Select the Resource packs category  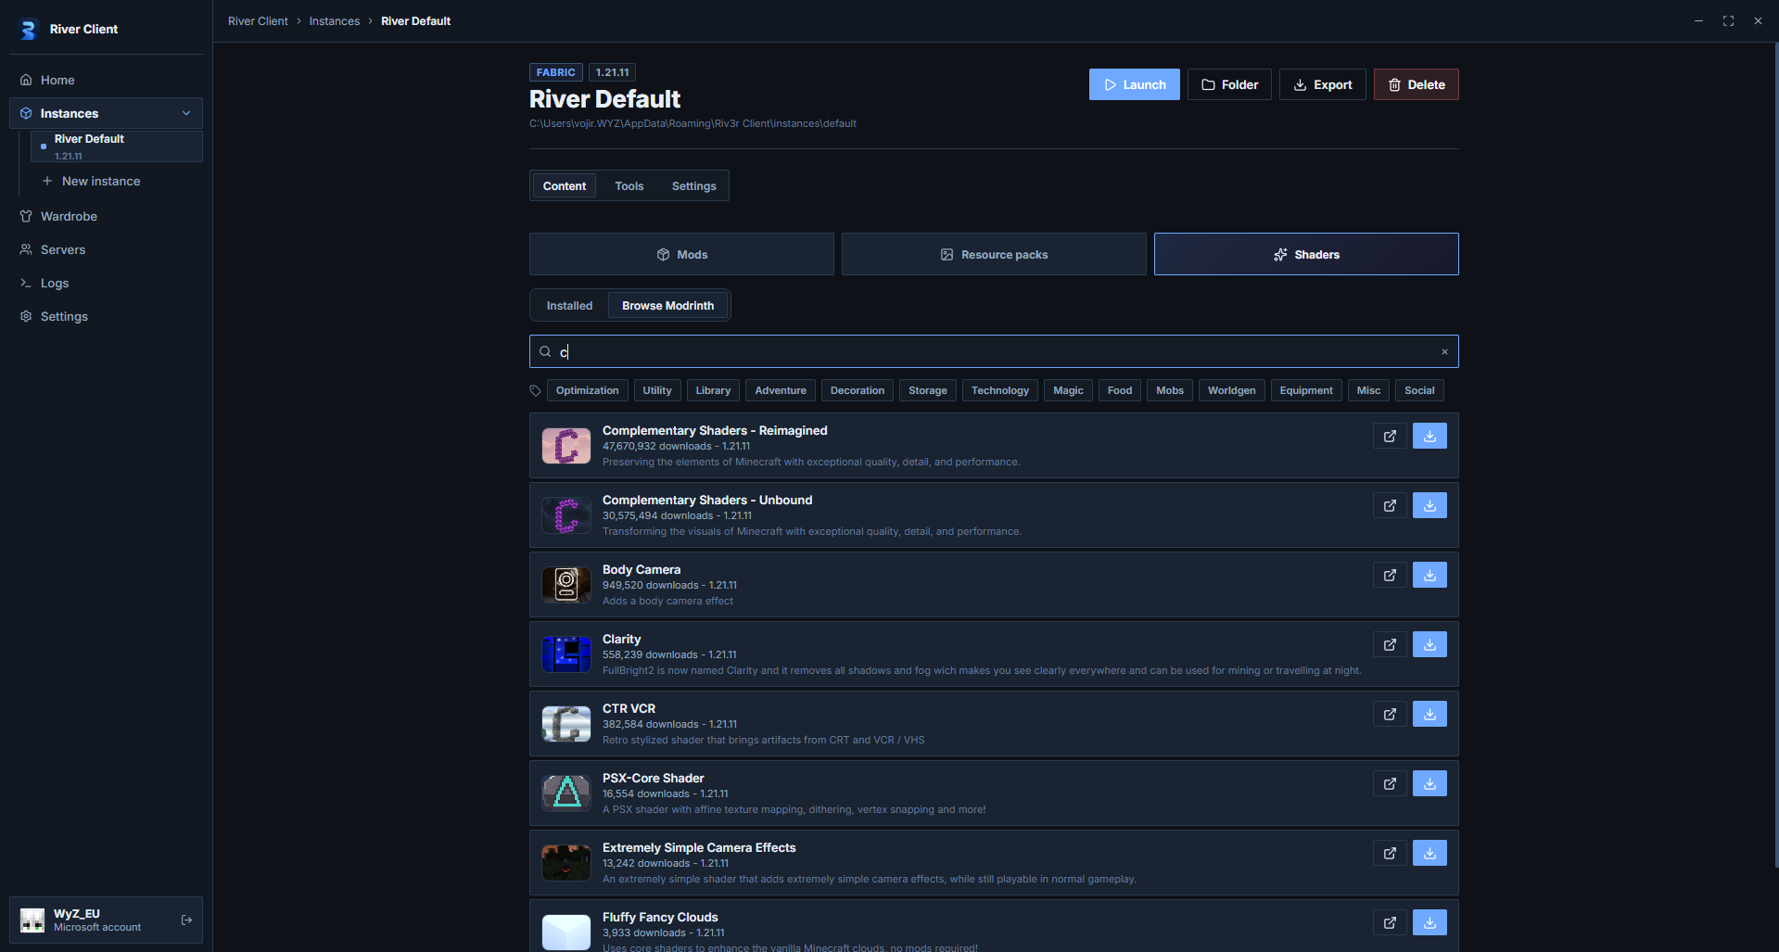click(994, 254)
